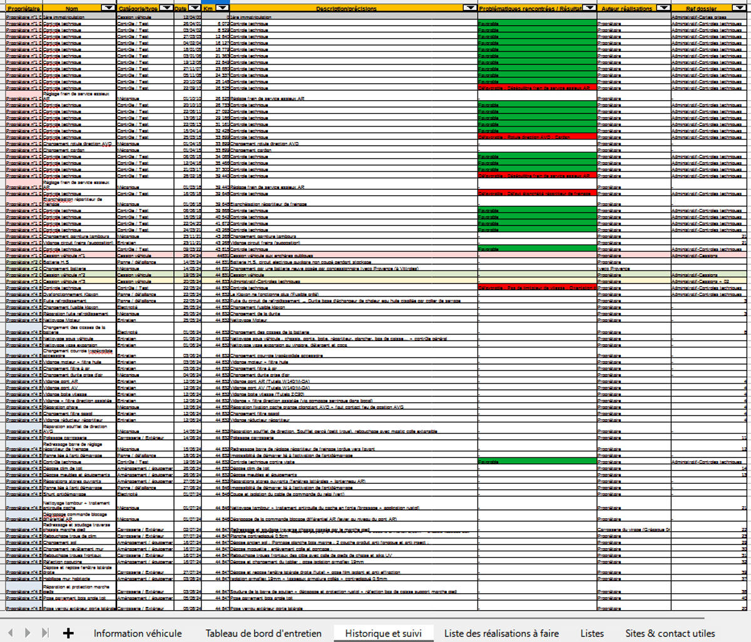Select Nom cell 'Changement batterie'

coord(79,268)
